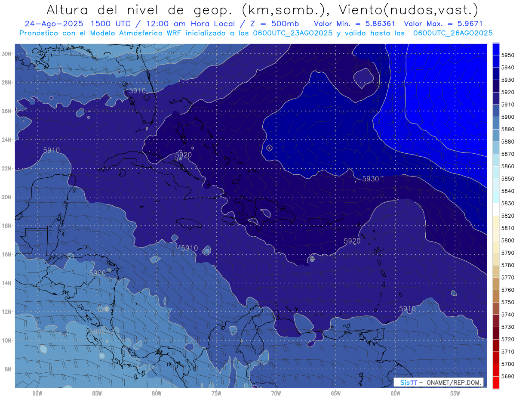Click the 5800 label on the color scale

click(508, 240)
